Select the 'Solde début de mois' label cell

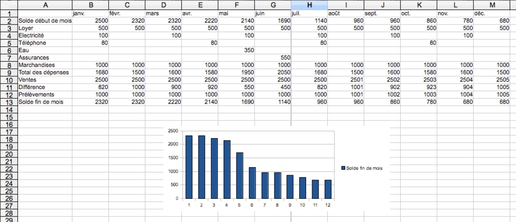coord(45,21)
